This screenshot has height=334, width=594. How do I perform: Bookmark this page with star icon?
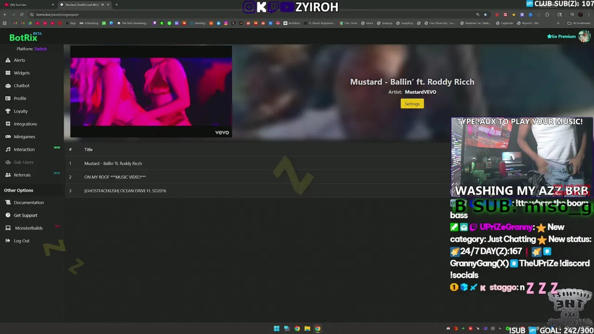click(485, 14)
